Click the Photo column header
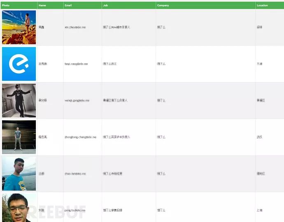 coord(19,5)
